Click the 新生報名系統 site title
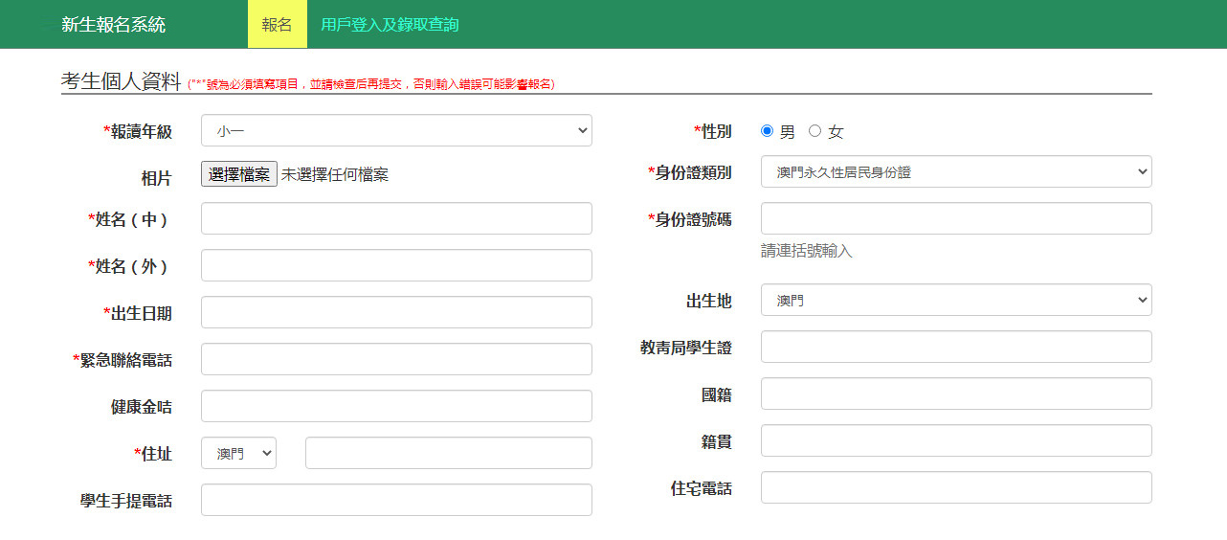 click(x=113, y=25)
